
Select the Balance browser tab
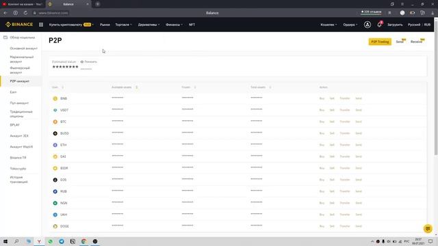point(68,4)
